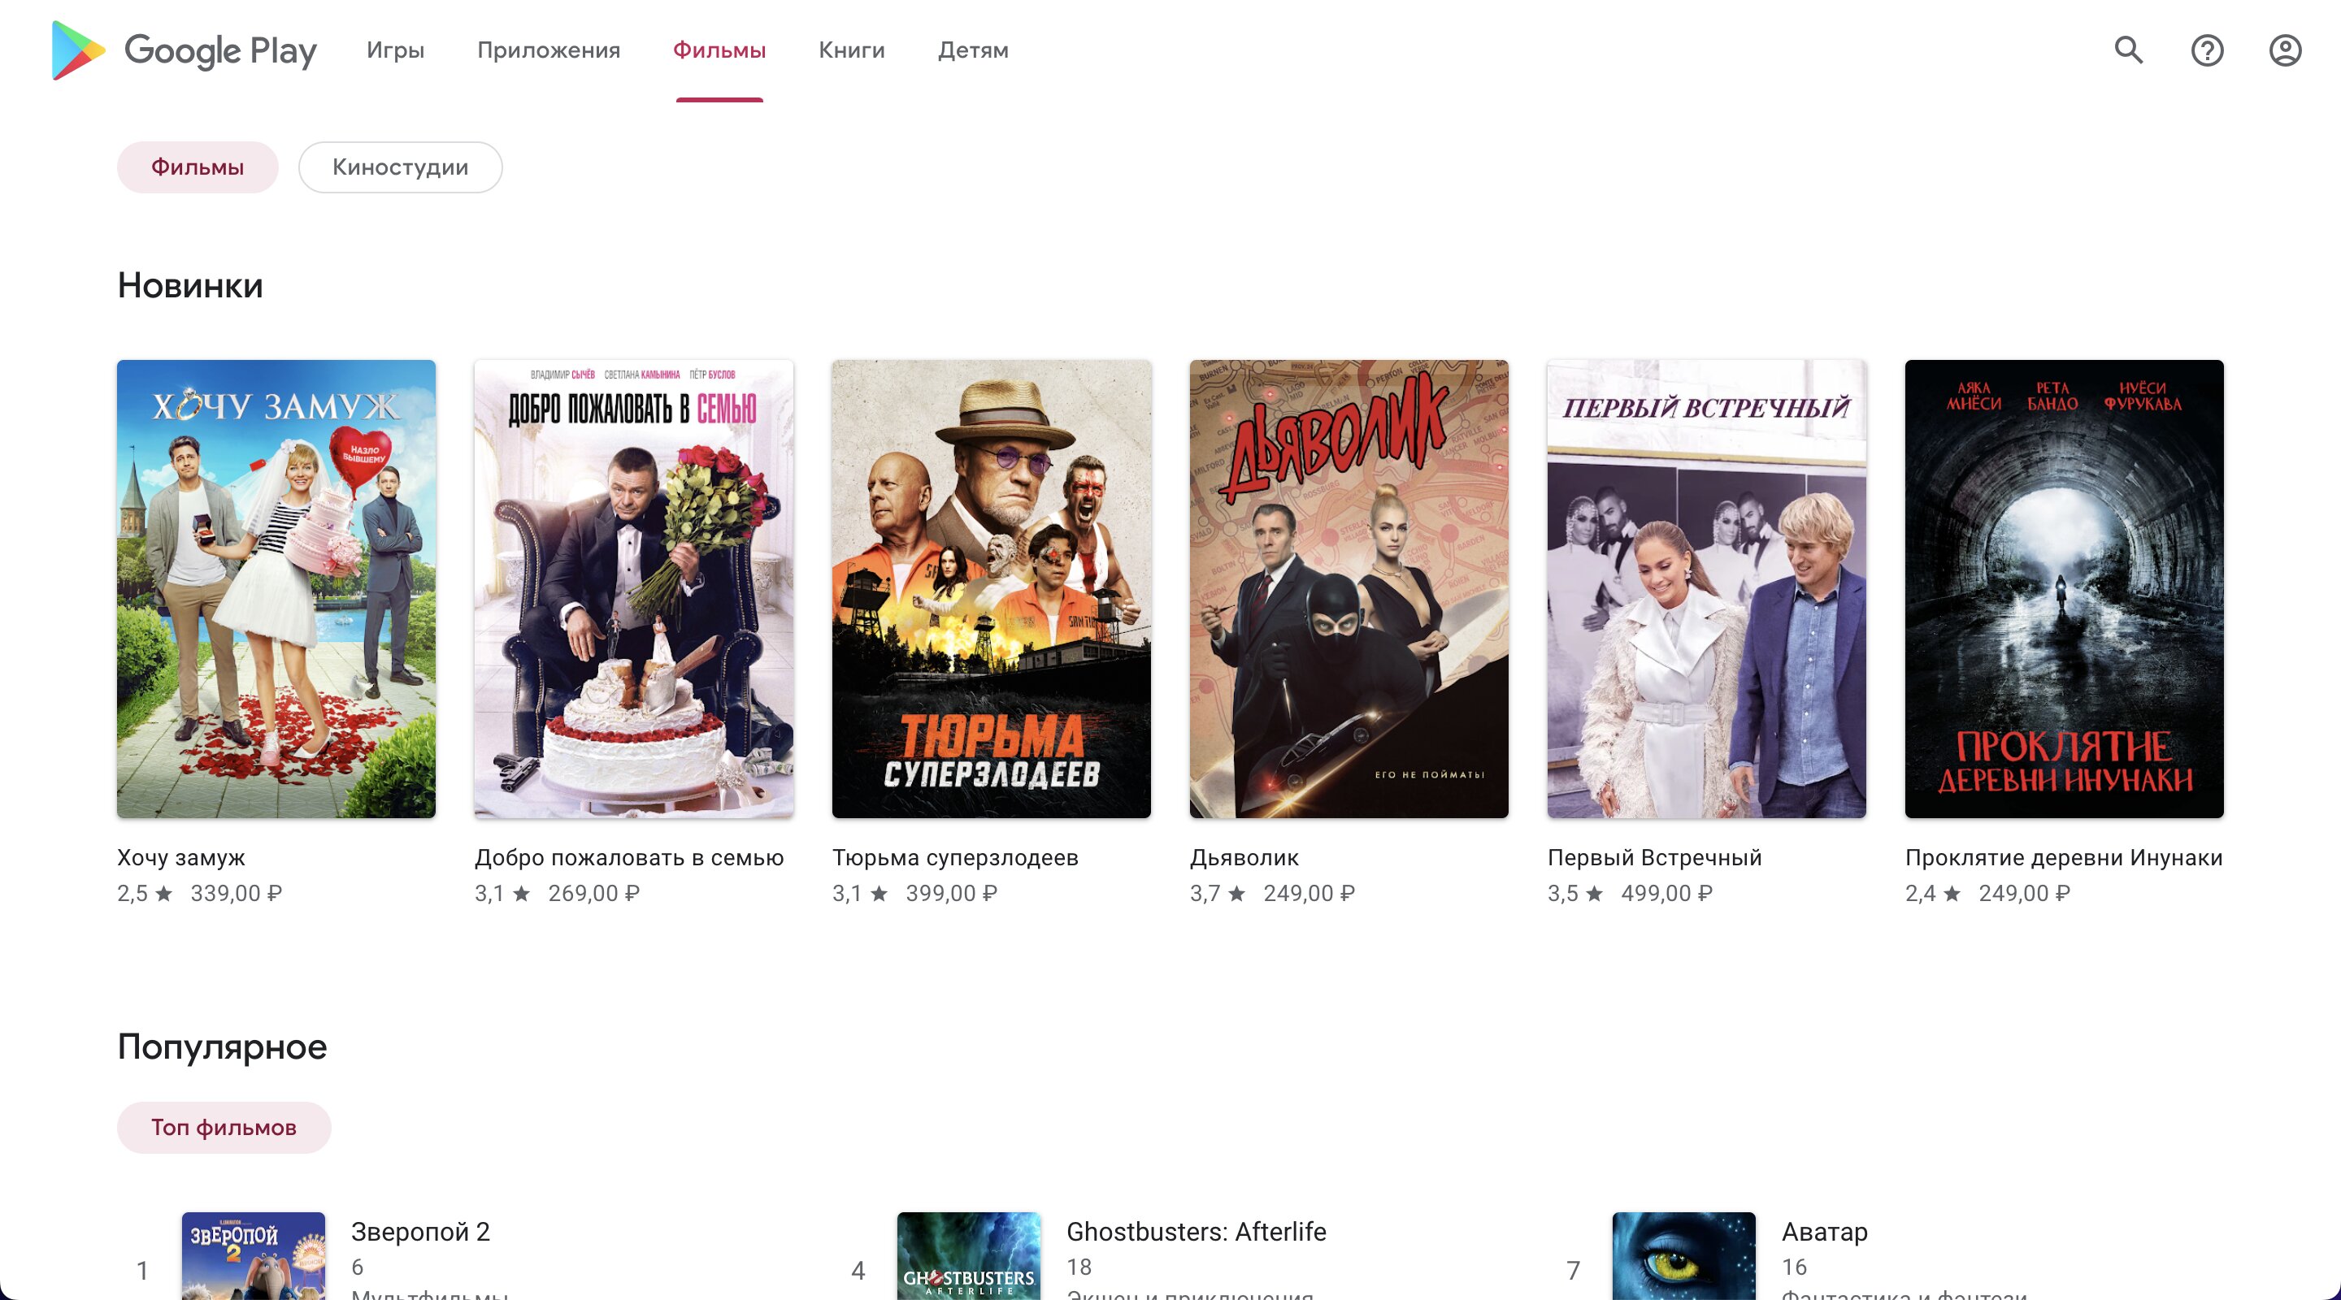
Task: Open the Тюрьма суперзлодеев poster
Action: [x=992, y=589]
